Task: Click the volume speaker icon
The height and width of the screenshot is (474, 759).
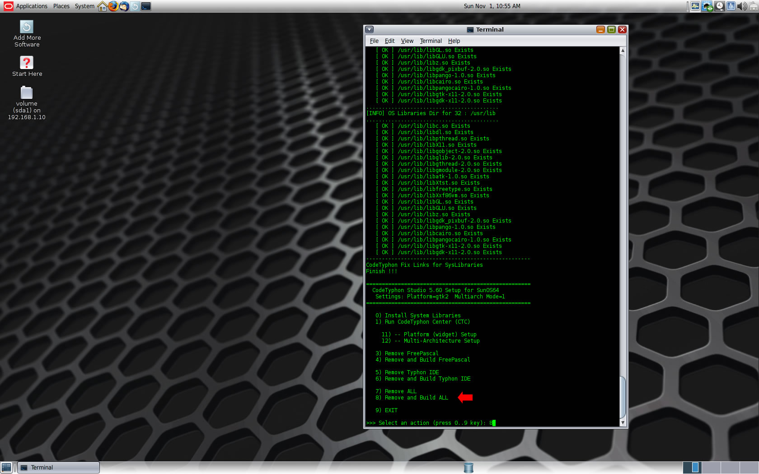Action: click(742, 6)
